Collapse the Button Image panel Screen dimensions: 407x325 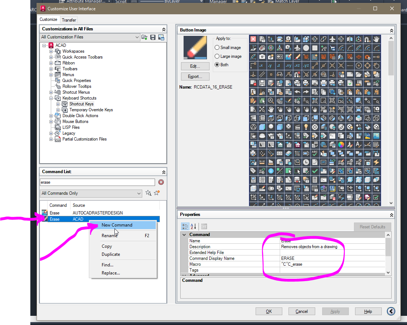click(391, 30)
